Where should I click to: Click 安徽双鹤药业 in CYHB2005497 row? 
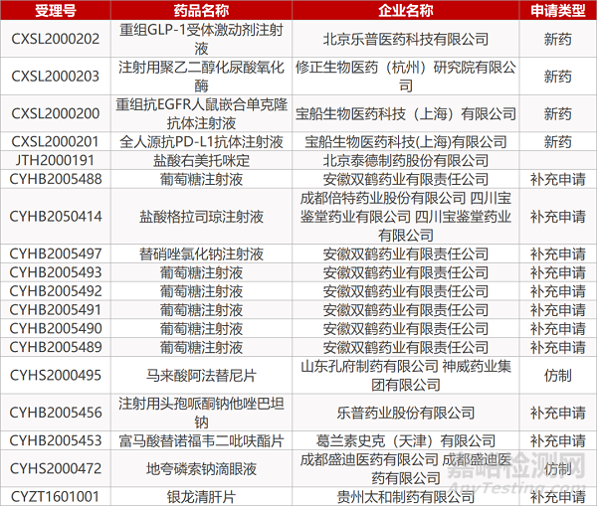tap(406, 253)
